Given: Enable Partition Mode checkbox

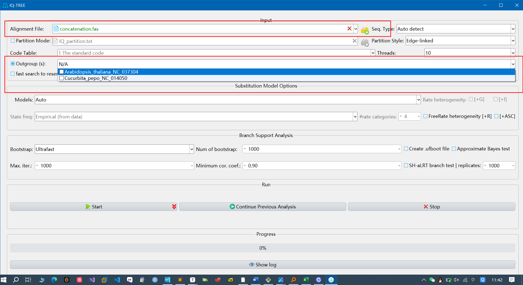Looking at the screenshot, I should [x=13, y=40].
